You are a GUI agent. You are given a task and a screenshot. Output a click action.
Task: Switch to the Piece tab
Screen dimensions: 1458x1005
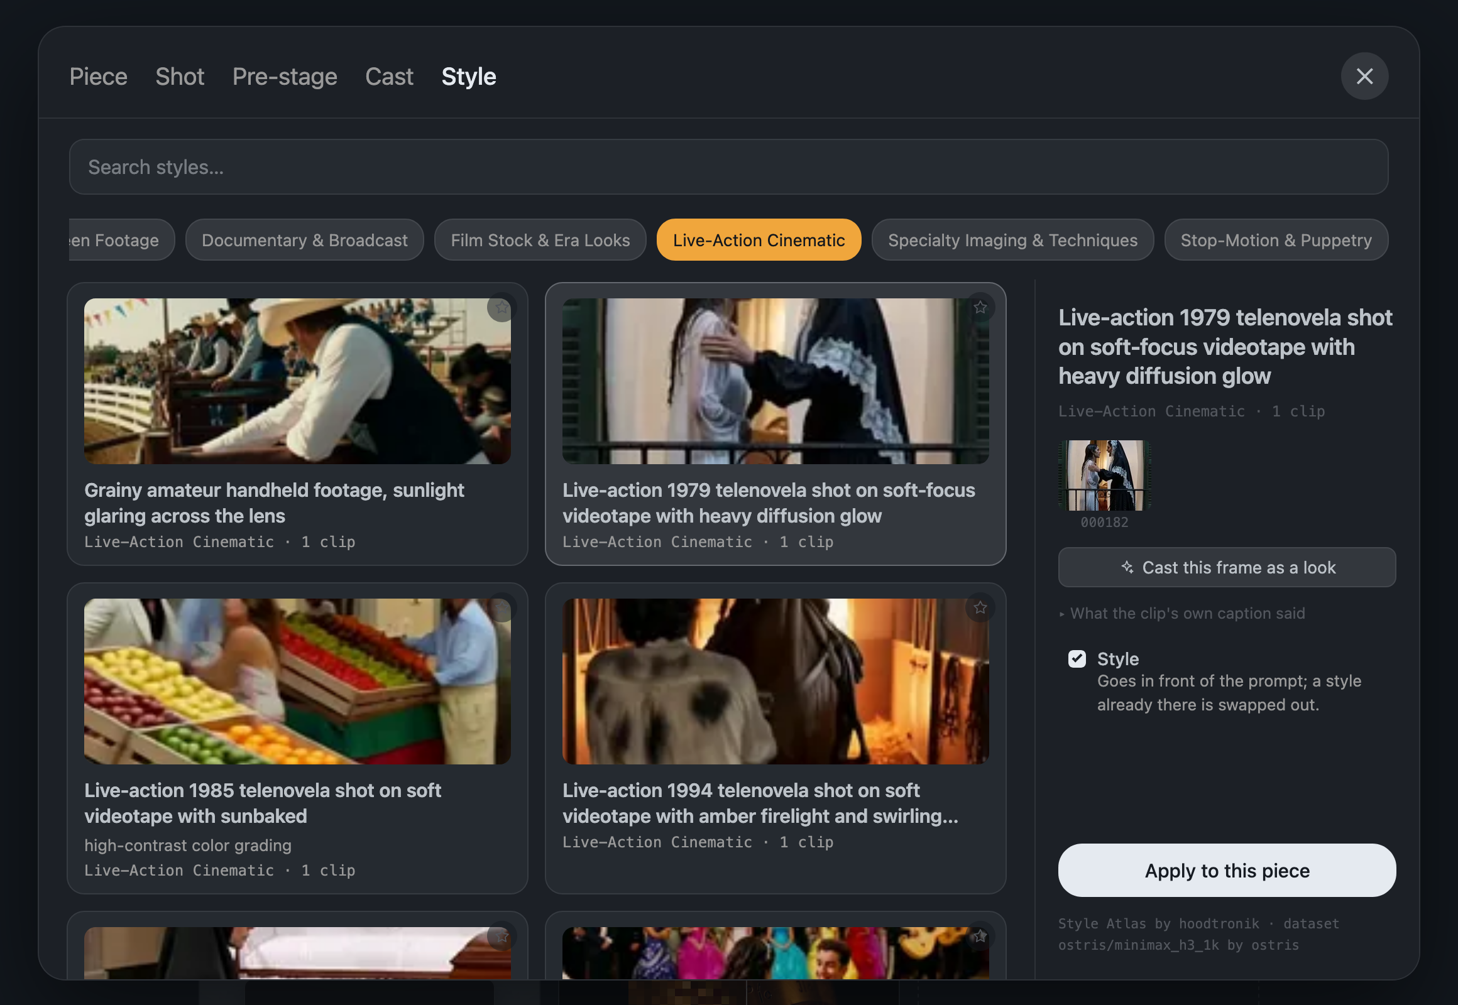(98, 77)
